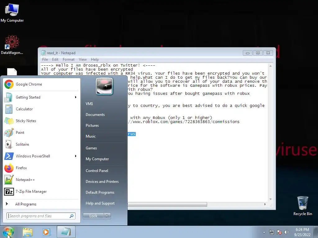
Task: Open Documents from Start menu
Action: pos(95,115)
